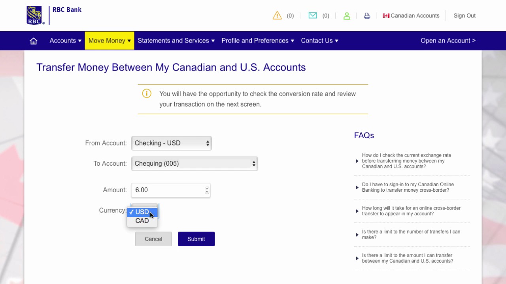Click the Canadian flag icon

point(386,16)
